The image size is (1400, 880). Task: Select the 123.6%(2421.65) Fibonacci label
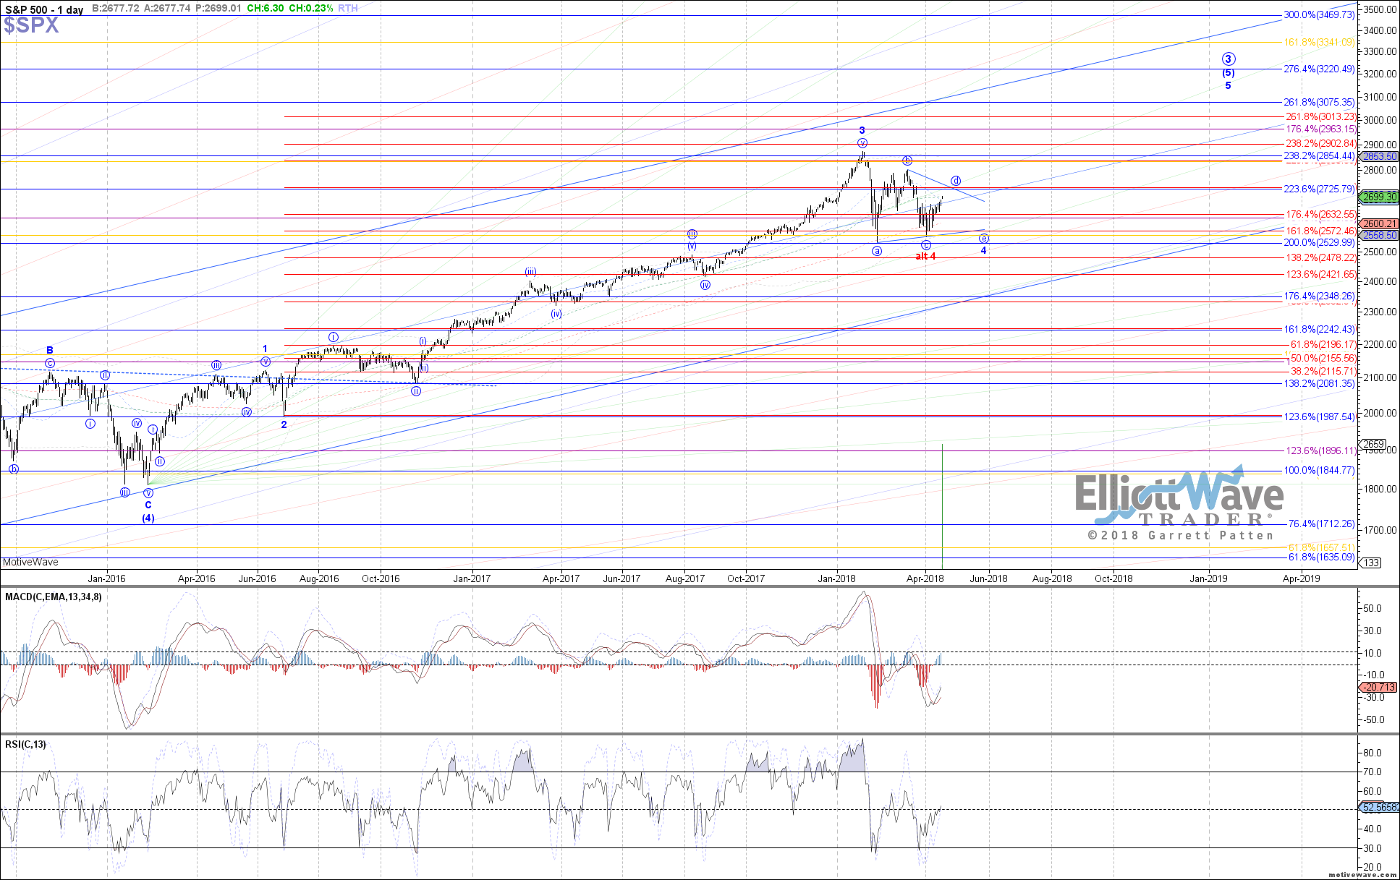tap(1321, 275)
